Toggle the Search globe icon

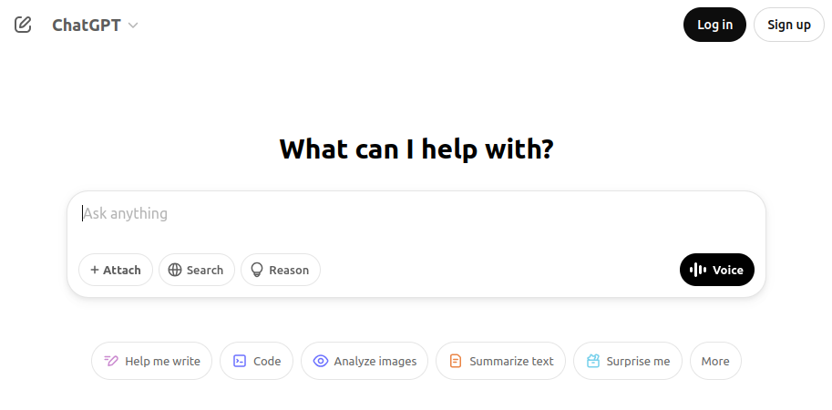(x=175, y=270)
